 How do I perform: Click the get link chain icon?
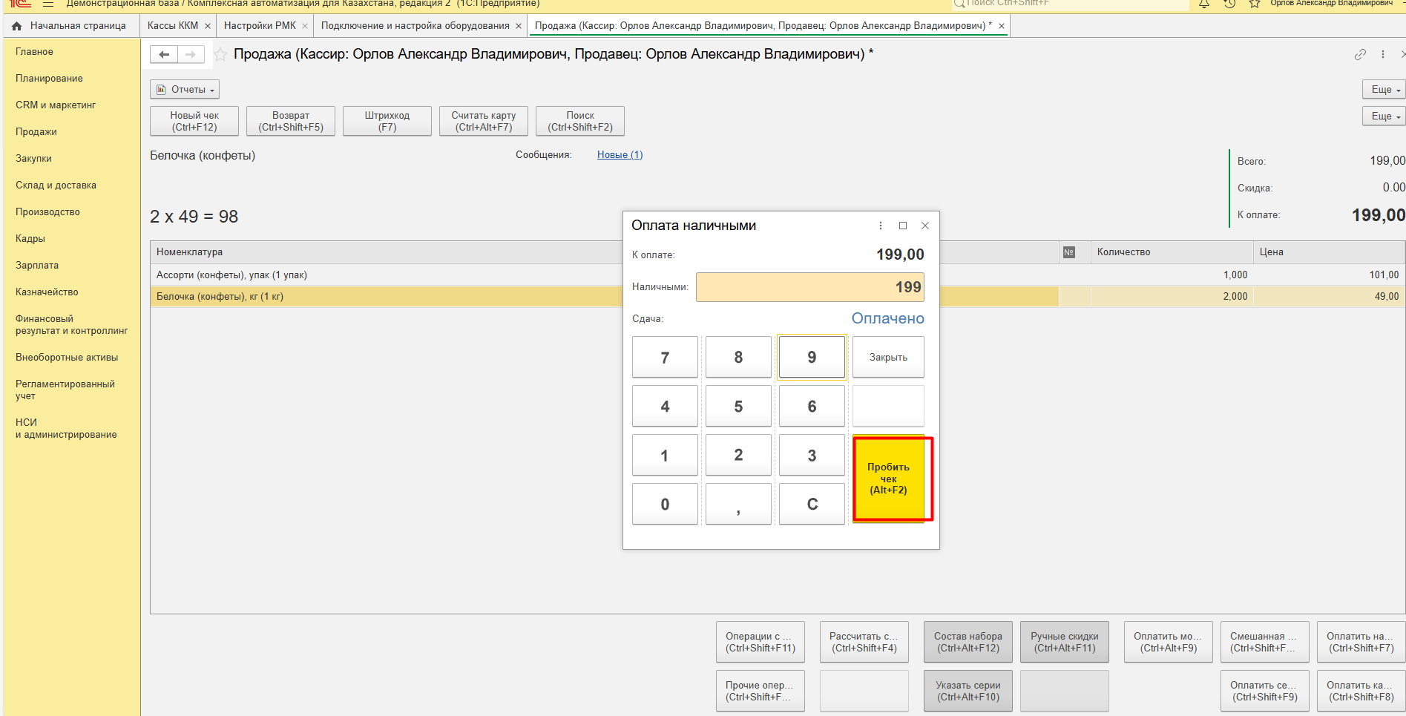coord(1360,54)
